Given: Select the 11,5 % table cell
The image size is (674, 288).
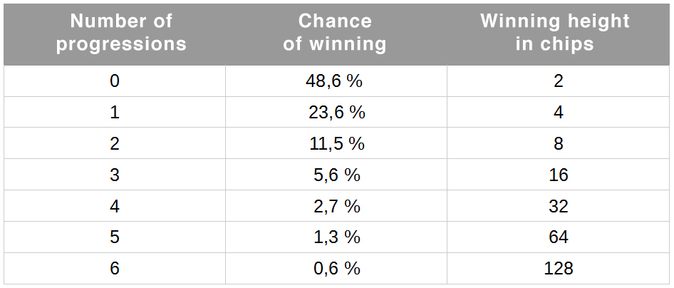Looking at the screenshot, I should 334,144.
